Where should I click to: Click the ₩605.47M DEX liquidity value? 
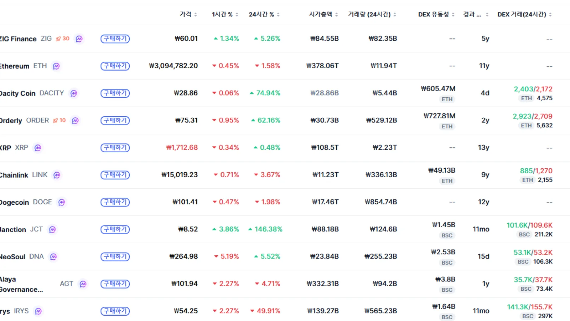[x=438, y=88]
